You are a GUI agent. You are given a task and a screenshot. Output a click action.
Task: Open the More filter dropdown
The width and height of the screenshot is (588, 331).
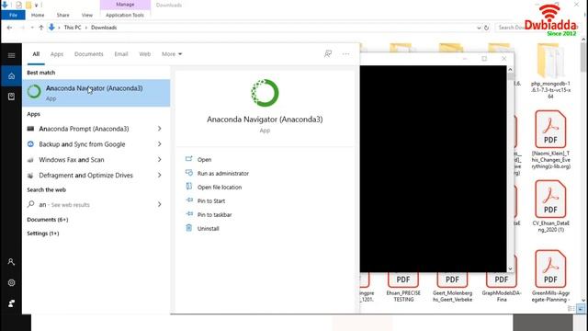(x=172, y=54)
